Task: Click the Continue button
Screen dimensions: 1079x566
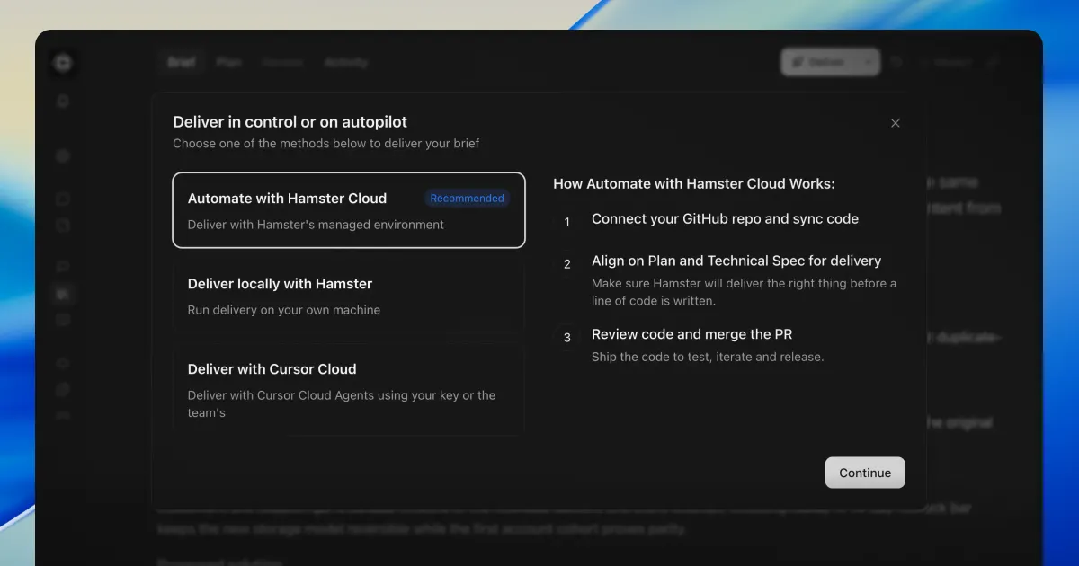Action: coord(865,473)
